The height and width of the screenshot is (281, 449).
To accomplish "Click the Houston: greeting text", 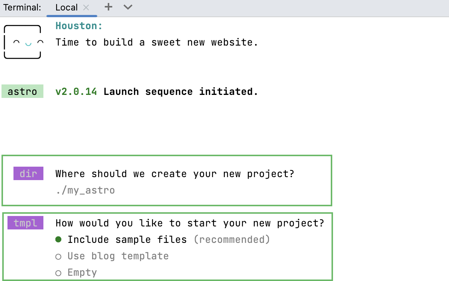I will tap(78, 25).
